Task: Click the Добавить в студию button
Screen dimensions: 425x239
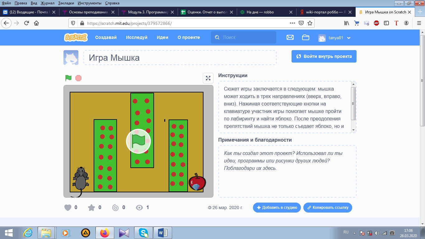Action: coord(277,208)
